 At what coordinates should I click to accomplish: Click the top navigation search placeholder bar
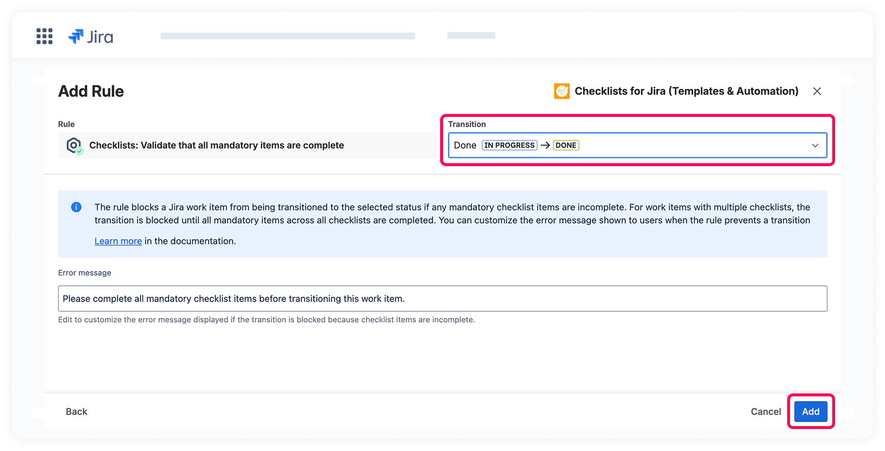click(x=288, y=36)
